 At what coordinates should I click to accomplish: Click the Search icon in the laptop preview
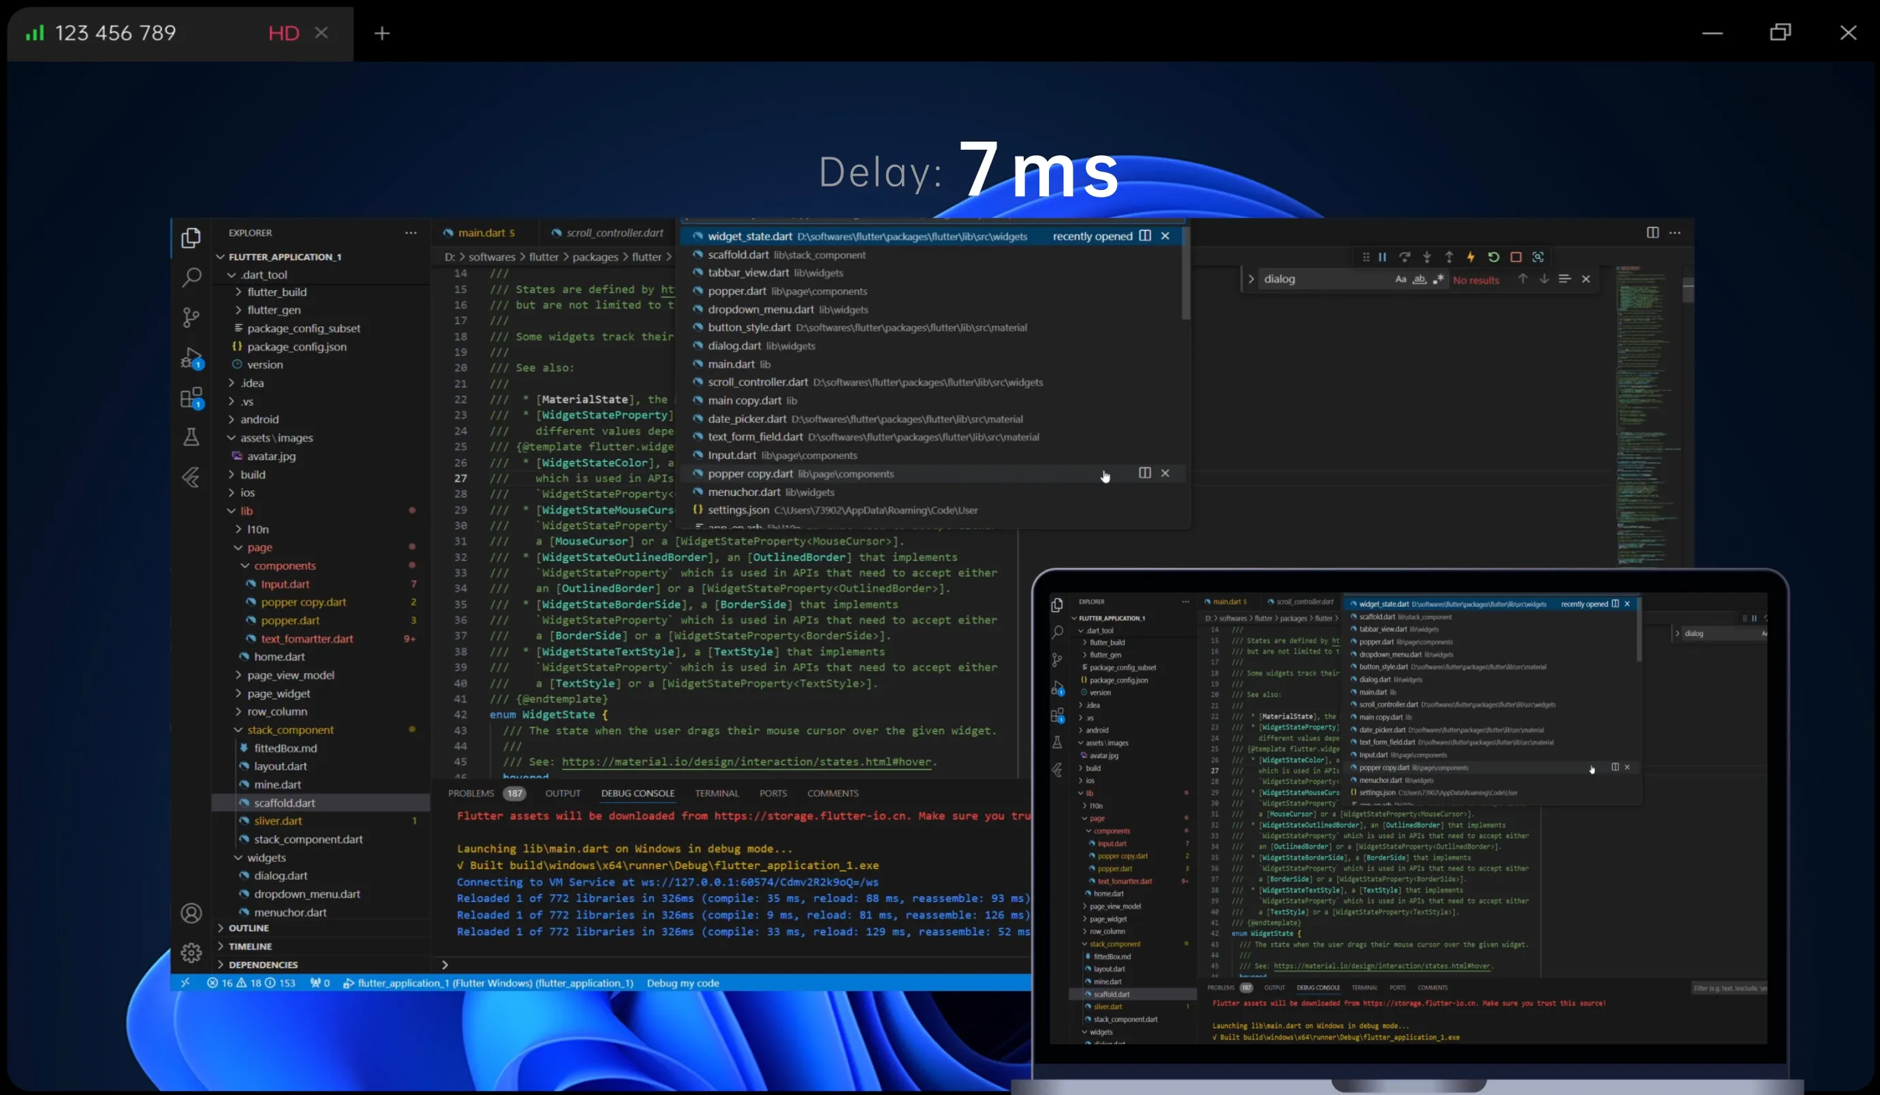coord(1057,633)
